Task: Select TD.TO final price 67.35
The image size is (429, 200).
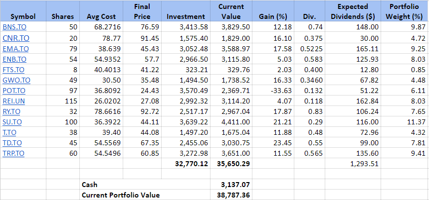Action: [142, 143]
